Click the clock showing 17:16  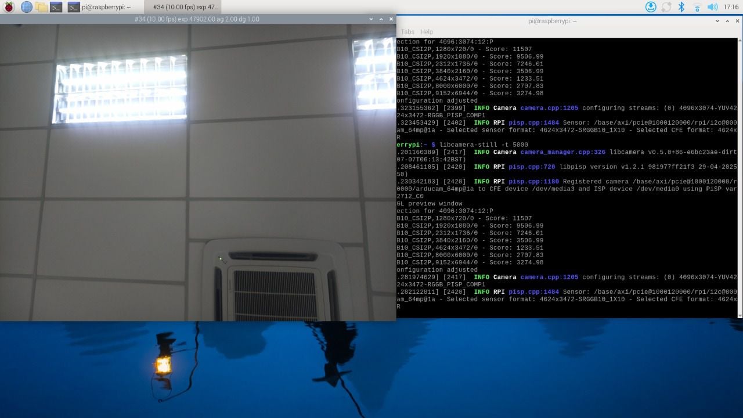pyautogui.click(x=731, y=7)
